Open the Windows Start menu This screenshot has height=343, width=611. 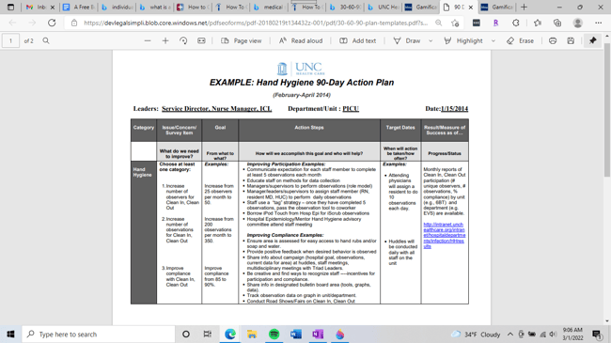10,334
